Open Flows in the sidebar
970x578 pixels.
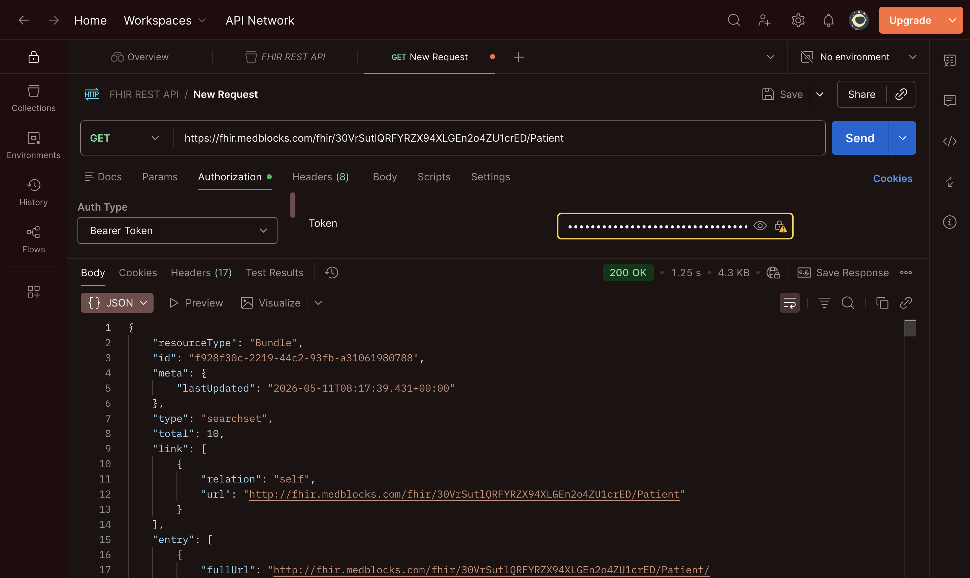[x=34, y=240]
